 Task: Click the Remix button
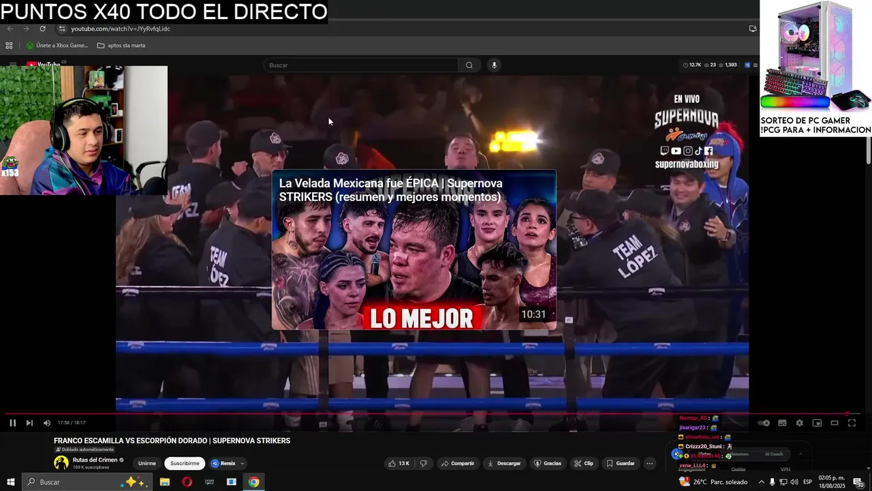tap(223, 463)
